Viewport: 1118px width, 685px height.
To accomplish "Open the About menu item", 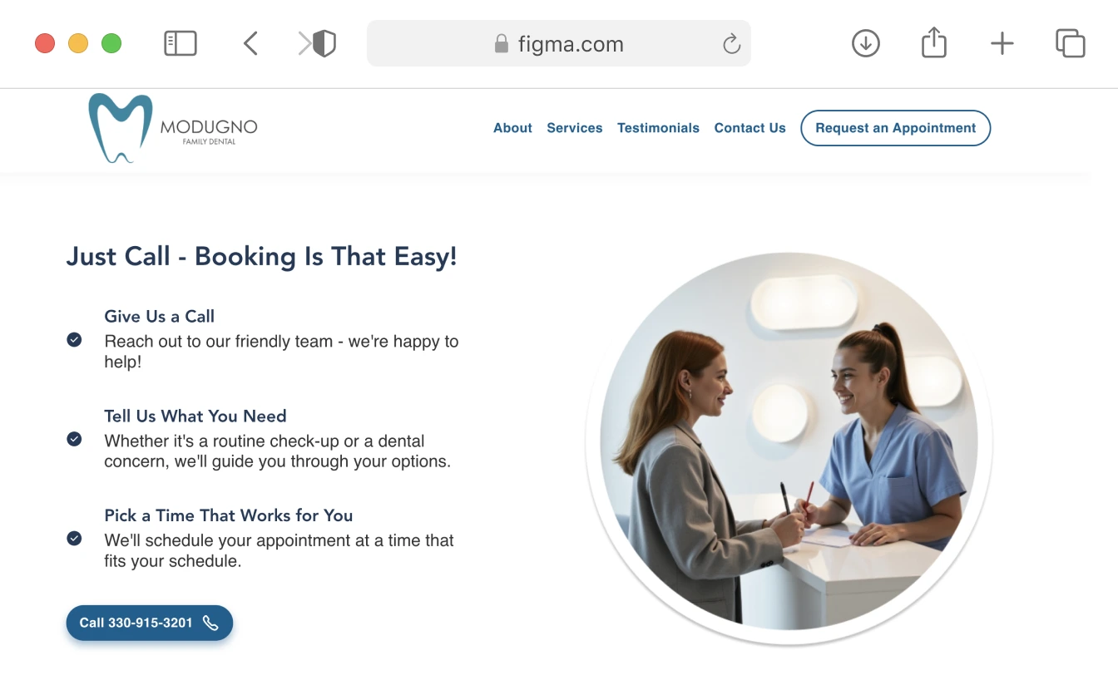I will [512, 128].
